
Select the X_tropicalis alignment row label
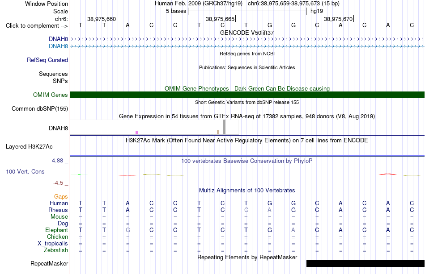pyautogui.click(x=53, y=244)
